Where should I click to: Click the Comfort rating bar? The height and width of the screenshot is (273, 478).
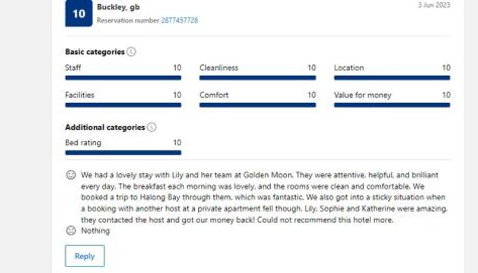258,105
